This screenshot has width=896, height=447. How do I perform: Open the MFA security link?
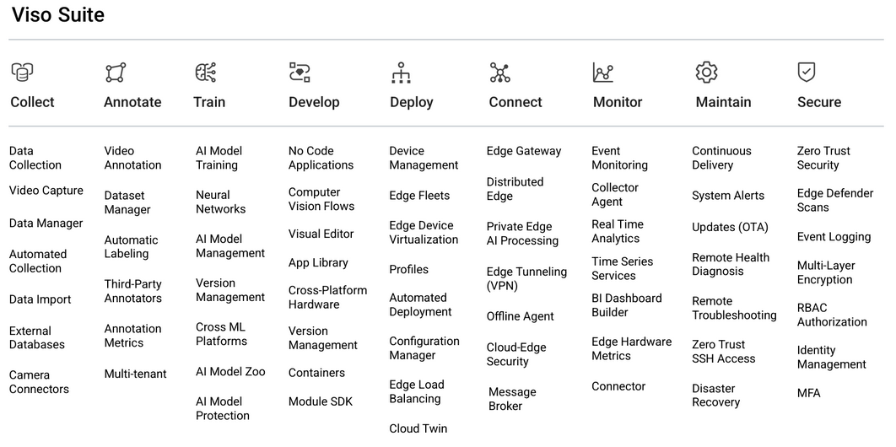[808, 393]
